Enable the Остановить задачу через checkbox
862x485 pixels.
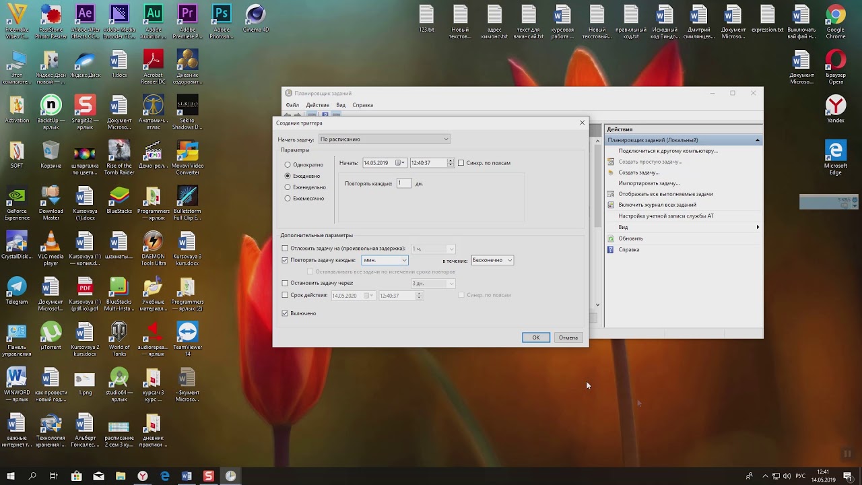[x=285, y=284]
